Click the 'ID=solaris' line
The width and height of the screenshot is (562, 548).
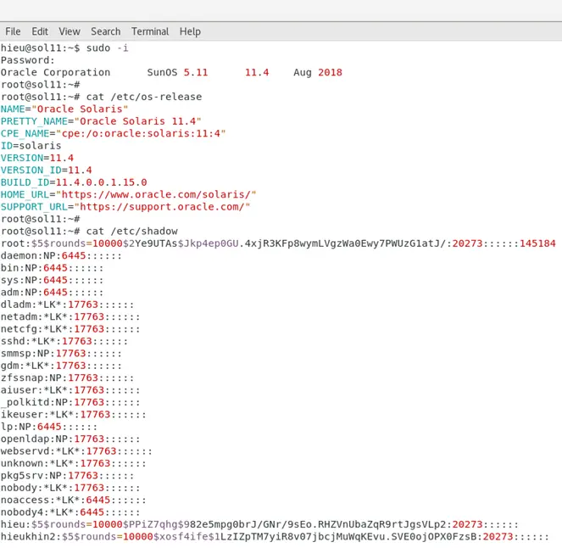click(x=31, y=146)
